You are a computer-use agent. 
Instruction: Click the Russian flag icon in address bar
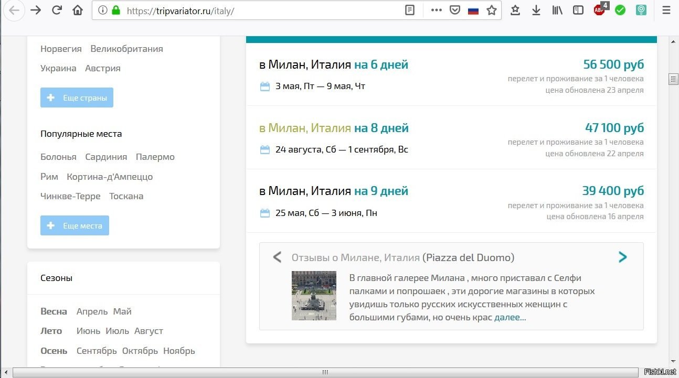click(x=473, y=10)
